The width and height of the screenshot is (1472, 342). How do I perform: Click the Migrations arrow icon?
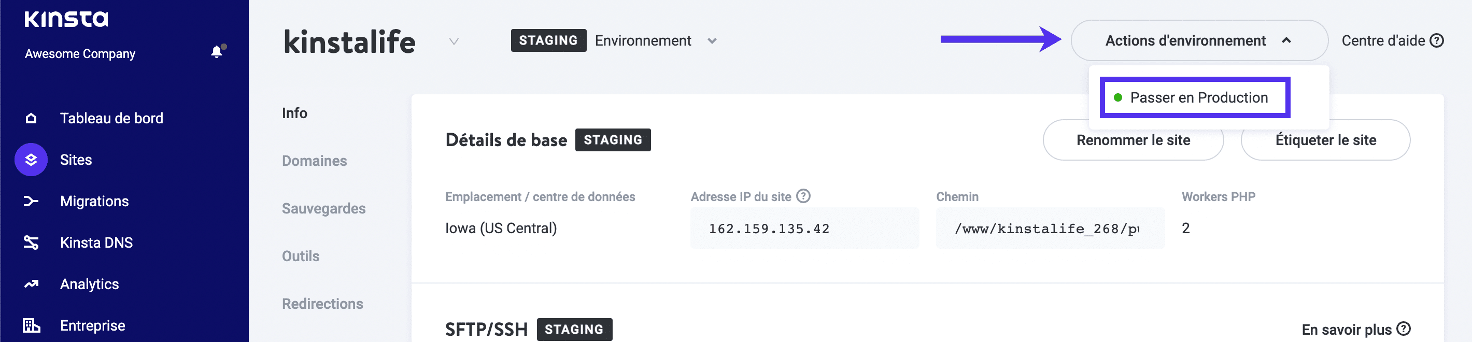tap(31, 201)
